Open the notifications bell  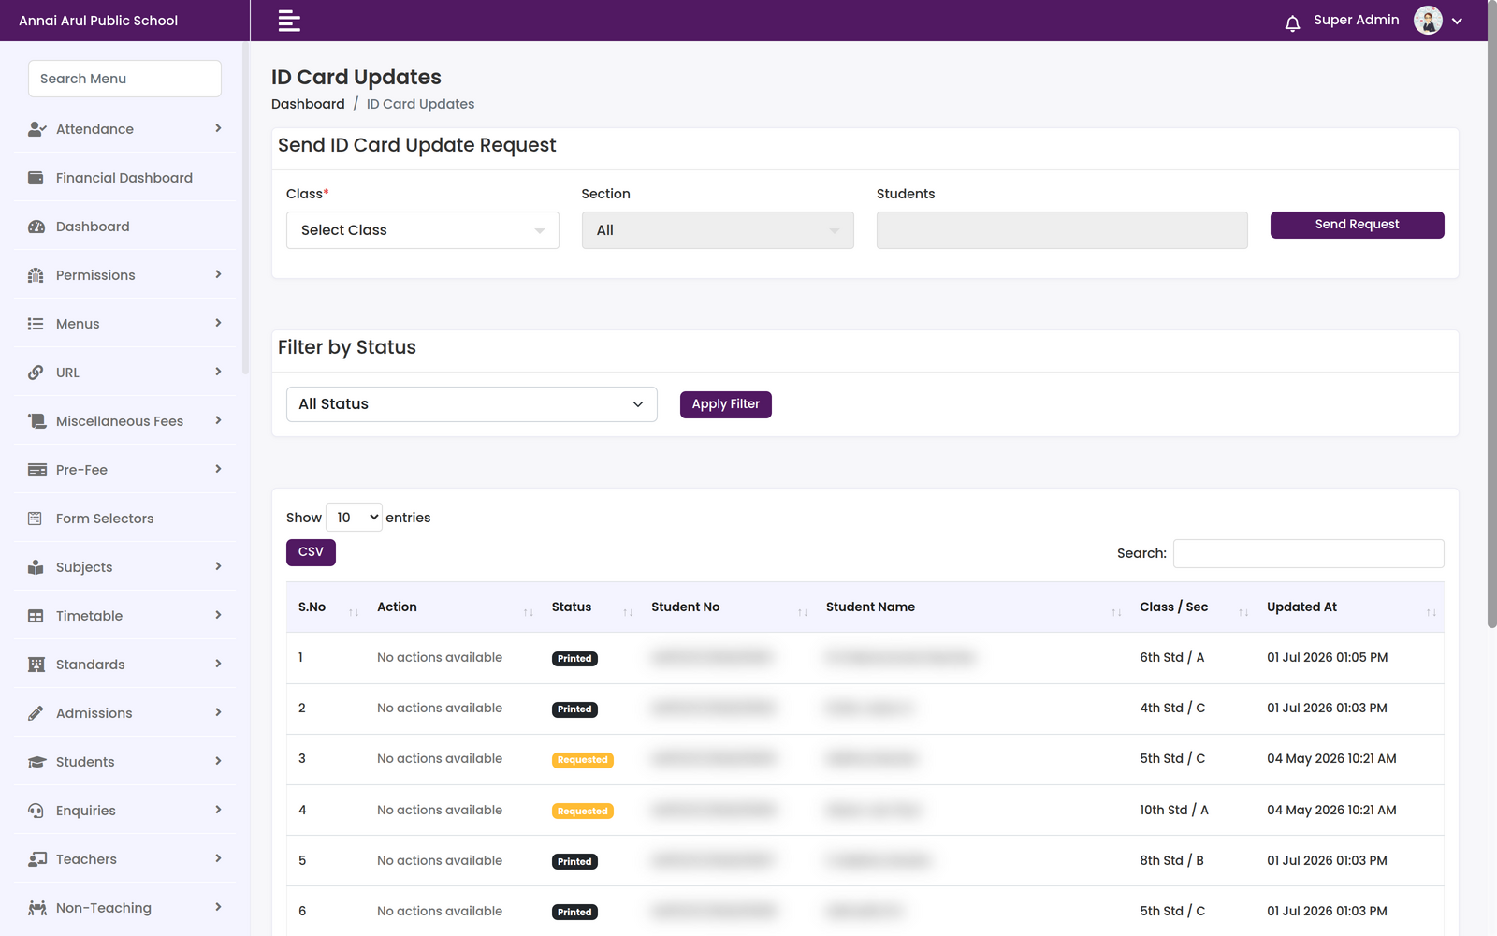click(1292, 22)
